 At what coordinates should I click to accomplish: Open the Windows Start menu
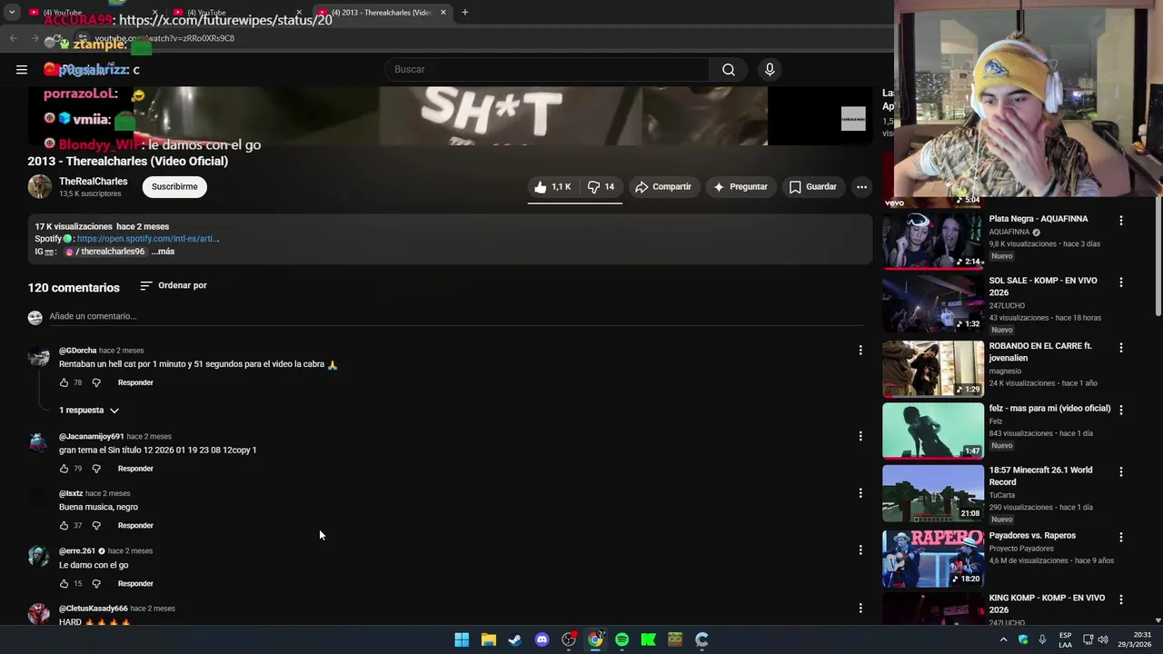pos(462,639)
